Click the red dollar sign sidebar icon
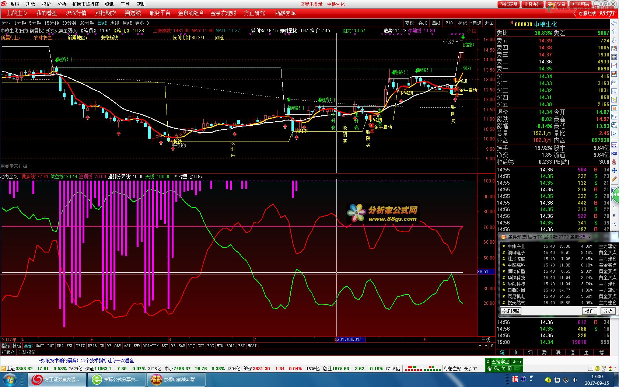This screenshot has width=619, height=387. [614, 162]
